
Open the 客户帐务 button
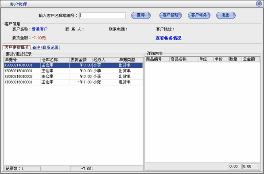tap(199, 15)
